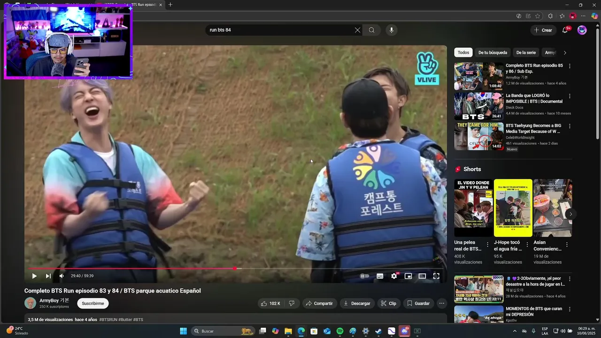The height and width of the screenshot is (338, 601).
Task: Show hidden system tray icons
Action: coord(515,331)
